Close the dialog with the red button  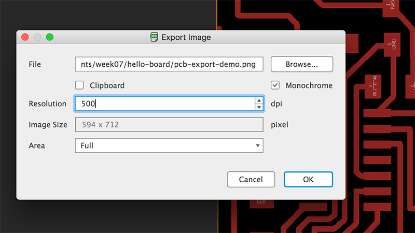[25, 37]
